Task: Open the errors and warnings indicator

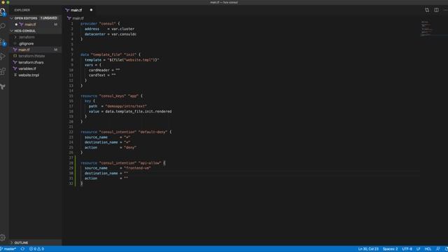Action: click(x=36, y=249)
